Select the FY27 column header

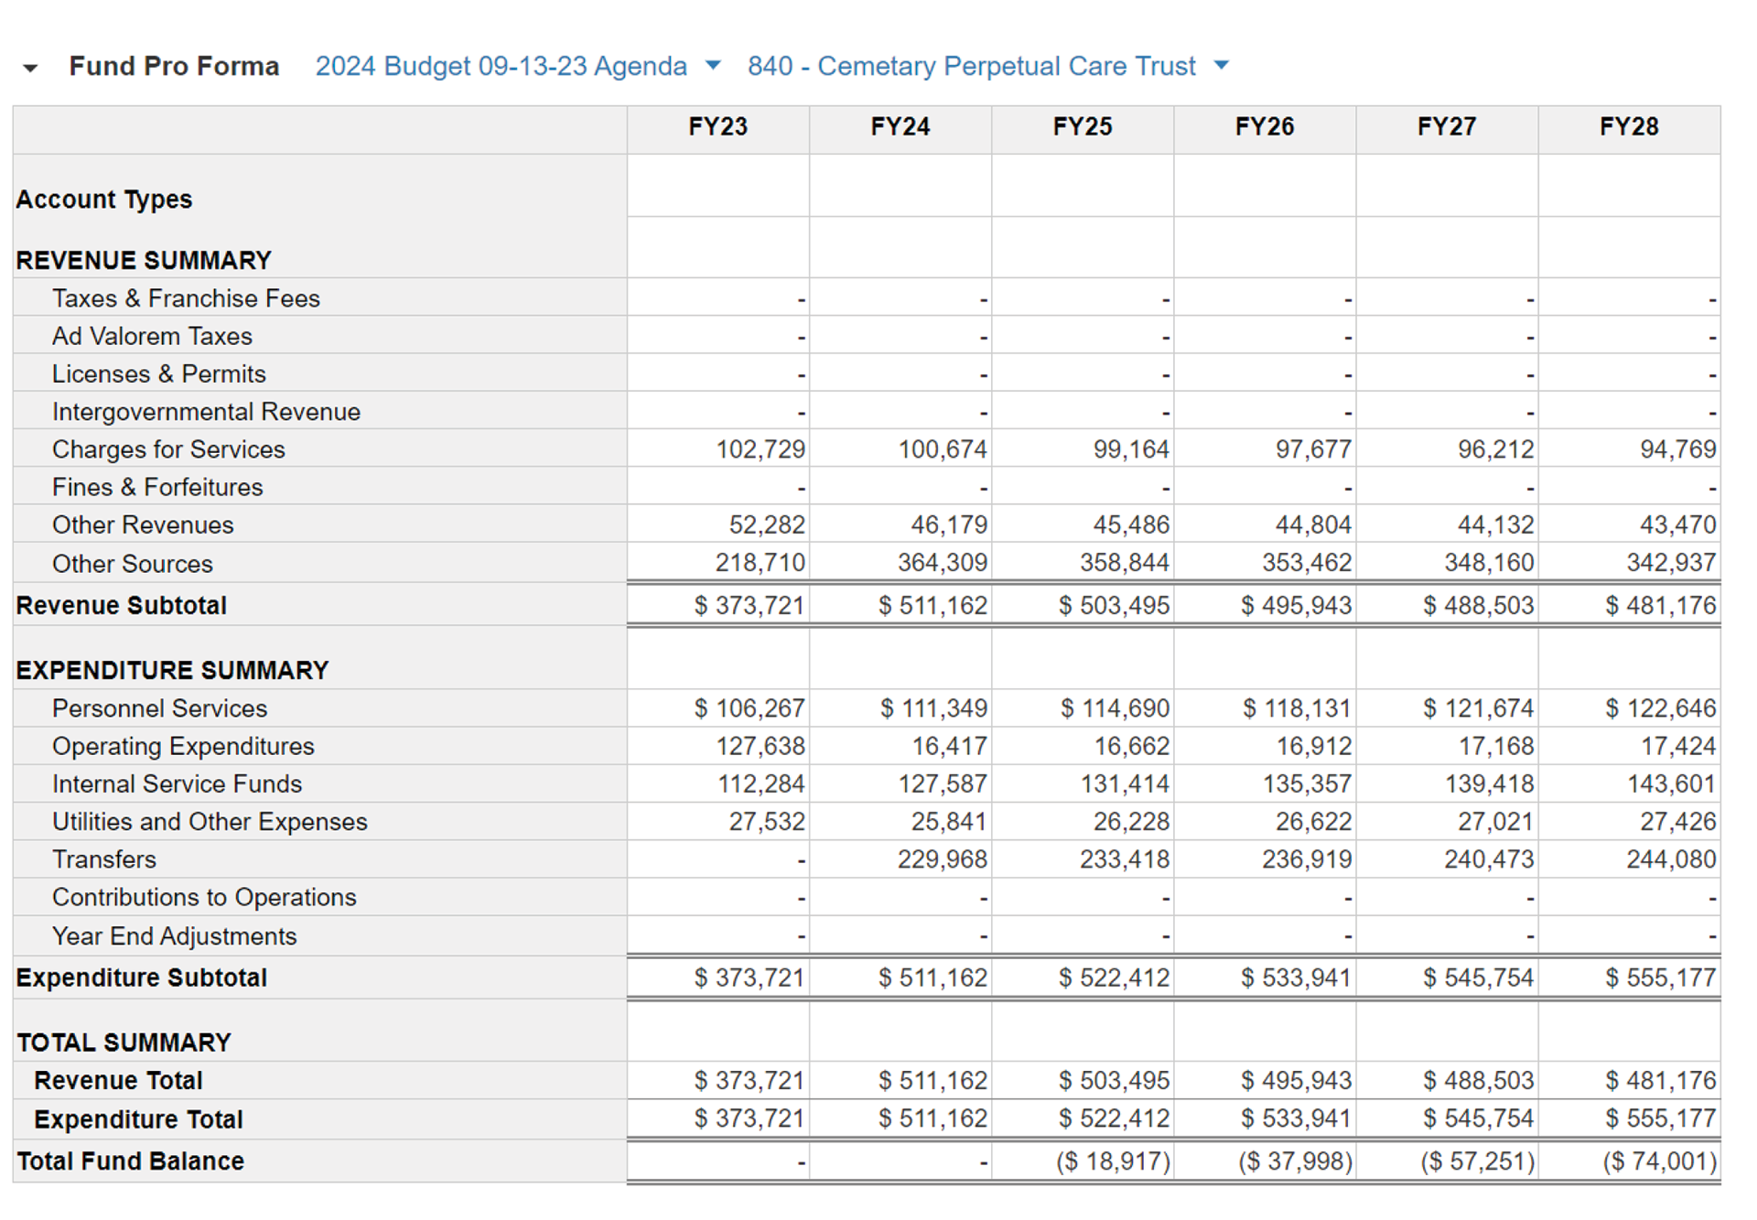point(1446,126)
